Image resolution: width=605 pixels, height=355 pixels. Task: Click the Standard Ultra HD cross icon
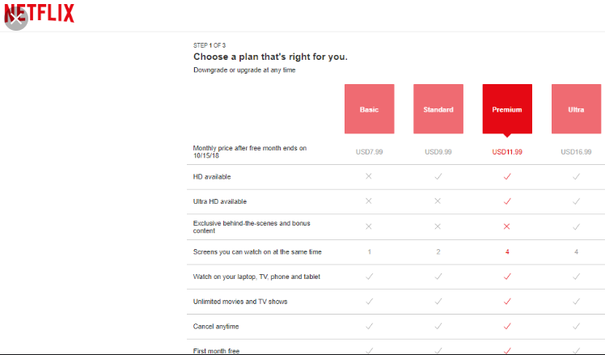[438, 201]
